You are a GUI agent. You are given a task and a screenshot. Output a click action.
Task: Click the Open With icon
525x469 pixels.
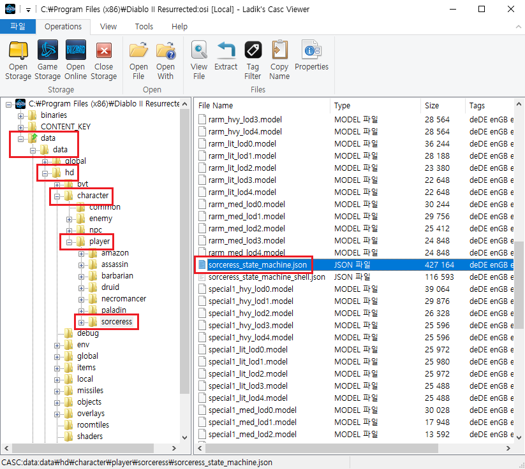click(x=165, y=50)
